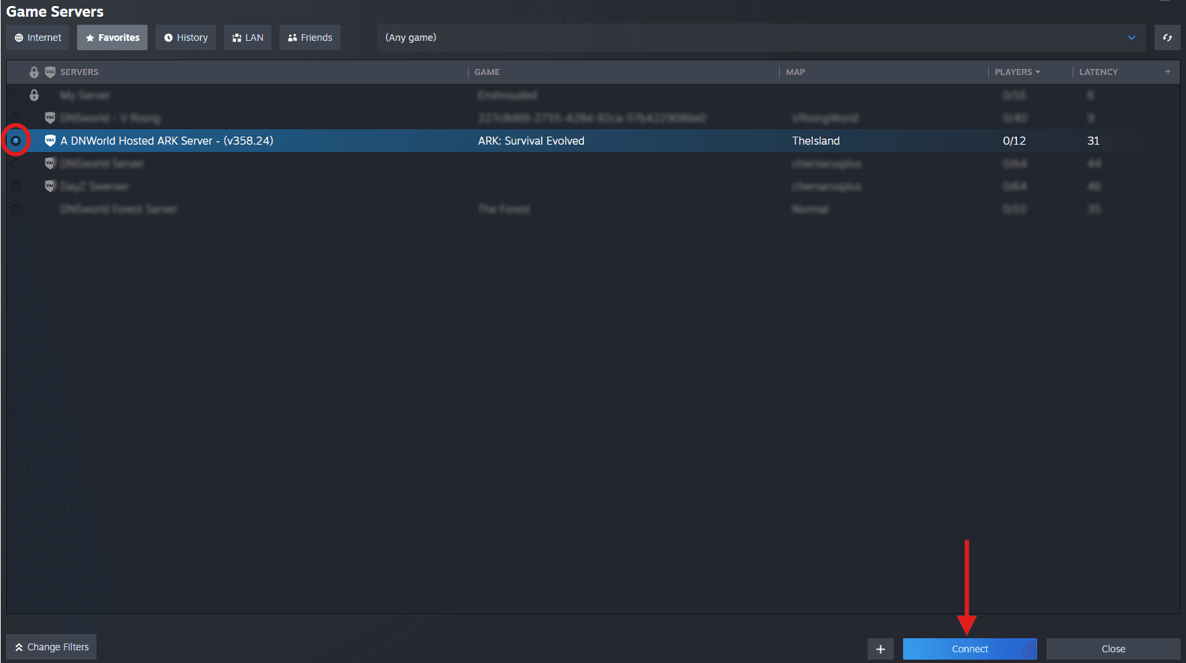The width and height of the screenshot is (1186, 663).
Task: Sort by VAC shield column icon
Action: 50,72
